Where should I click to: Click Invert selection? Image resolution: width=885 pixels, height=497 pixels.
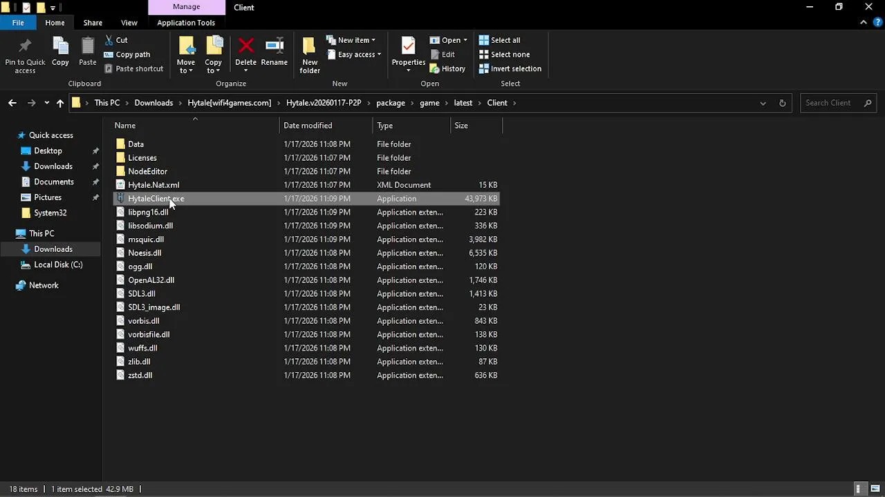[510, 68]
